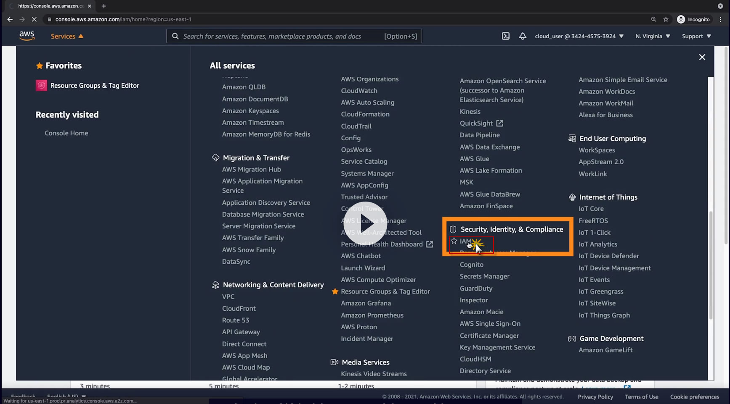Click the Media Services category icon
Viewport: 730px width, 404px height.
334,362
